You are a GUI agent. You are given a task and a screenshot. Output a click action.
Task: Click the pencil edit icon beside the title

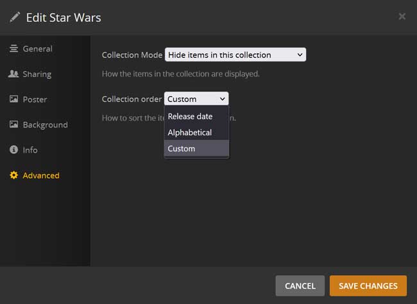point(15,17)
